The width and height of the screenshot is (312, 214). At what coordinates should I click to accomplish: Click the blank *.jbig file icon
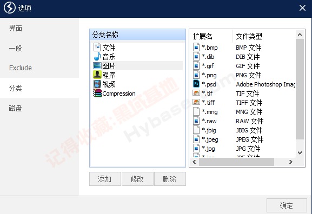click(196, 130)
